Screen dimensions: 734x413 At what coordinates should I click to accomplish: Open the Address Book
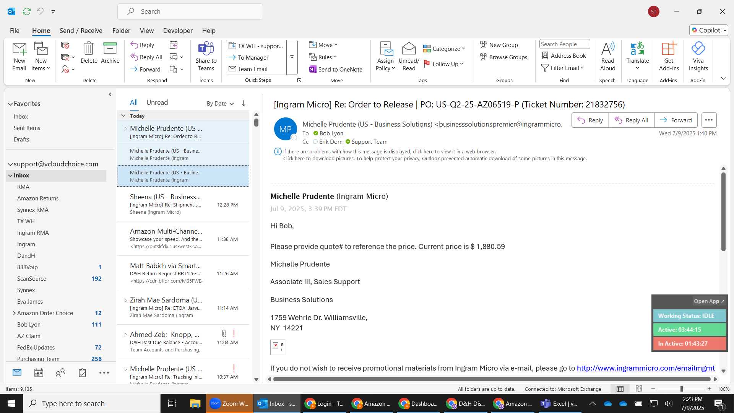click(x=564, y=55)
